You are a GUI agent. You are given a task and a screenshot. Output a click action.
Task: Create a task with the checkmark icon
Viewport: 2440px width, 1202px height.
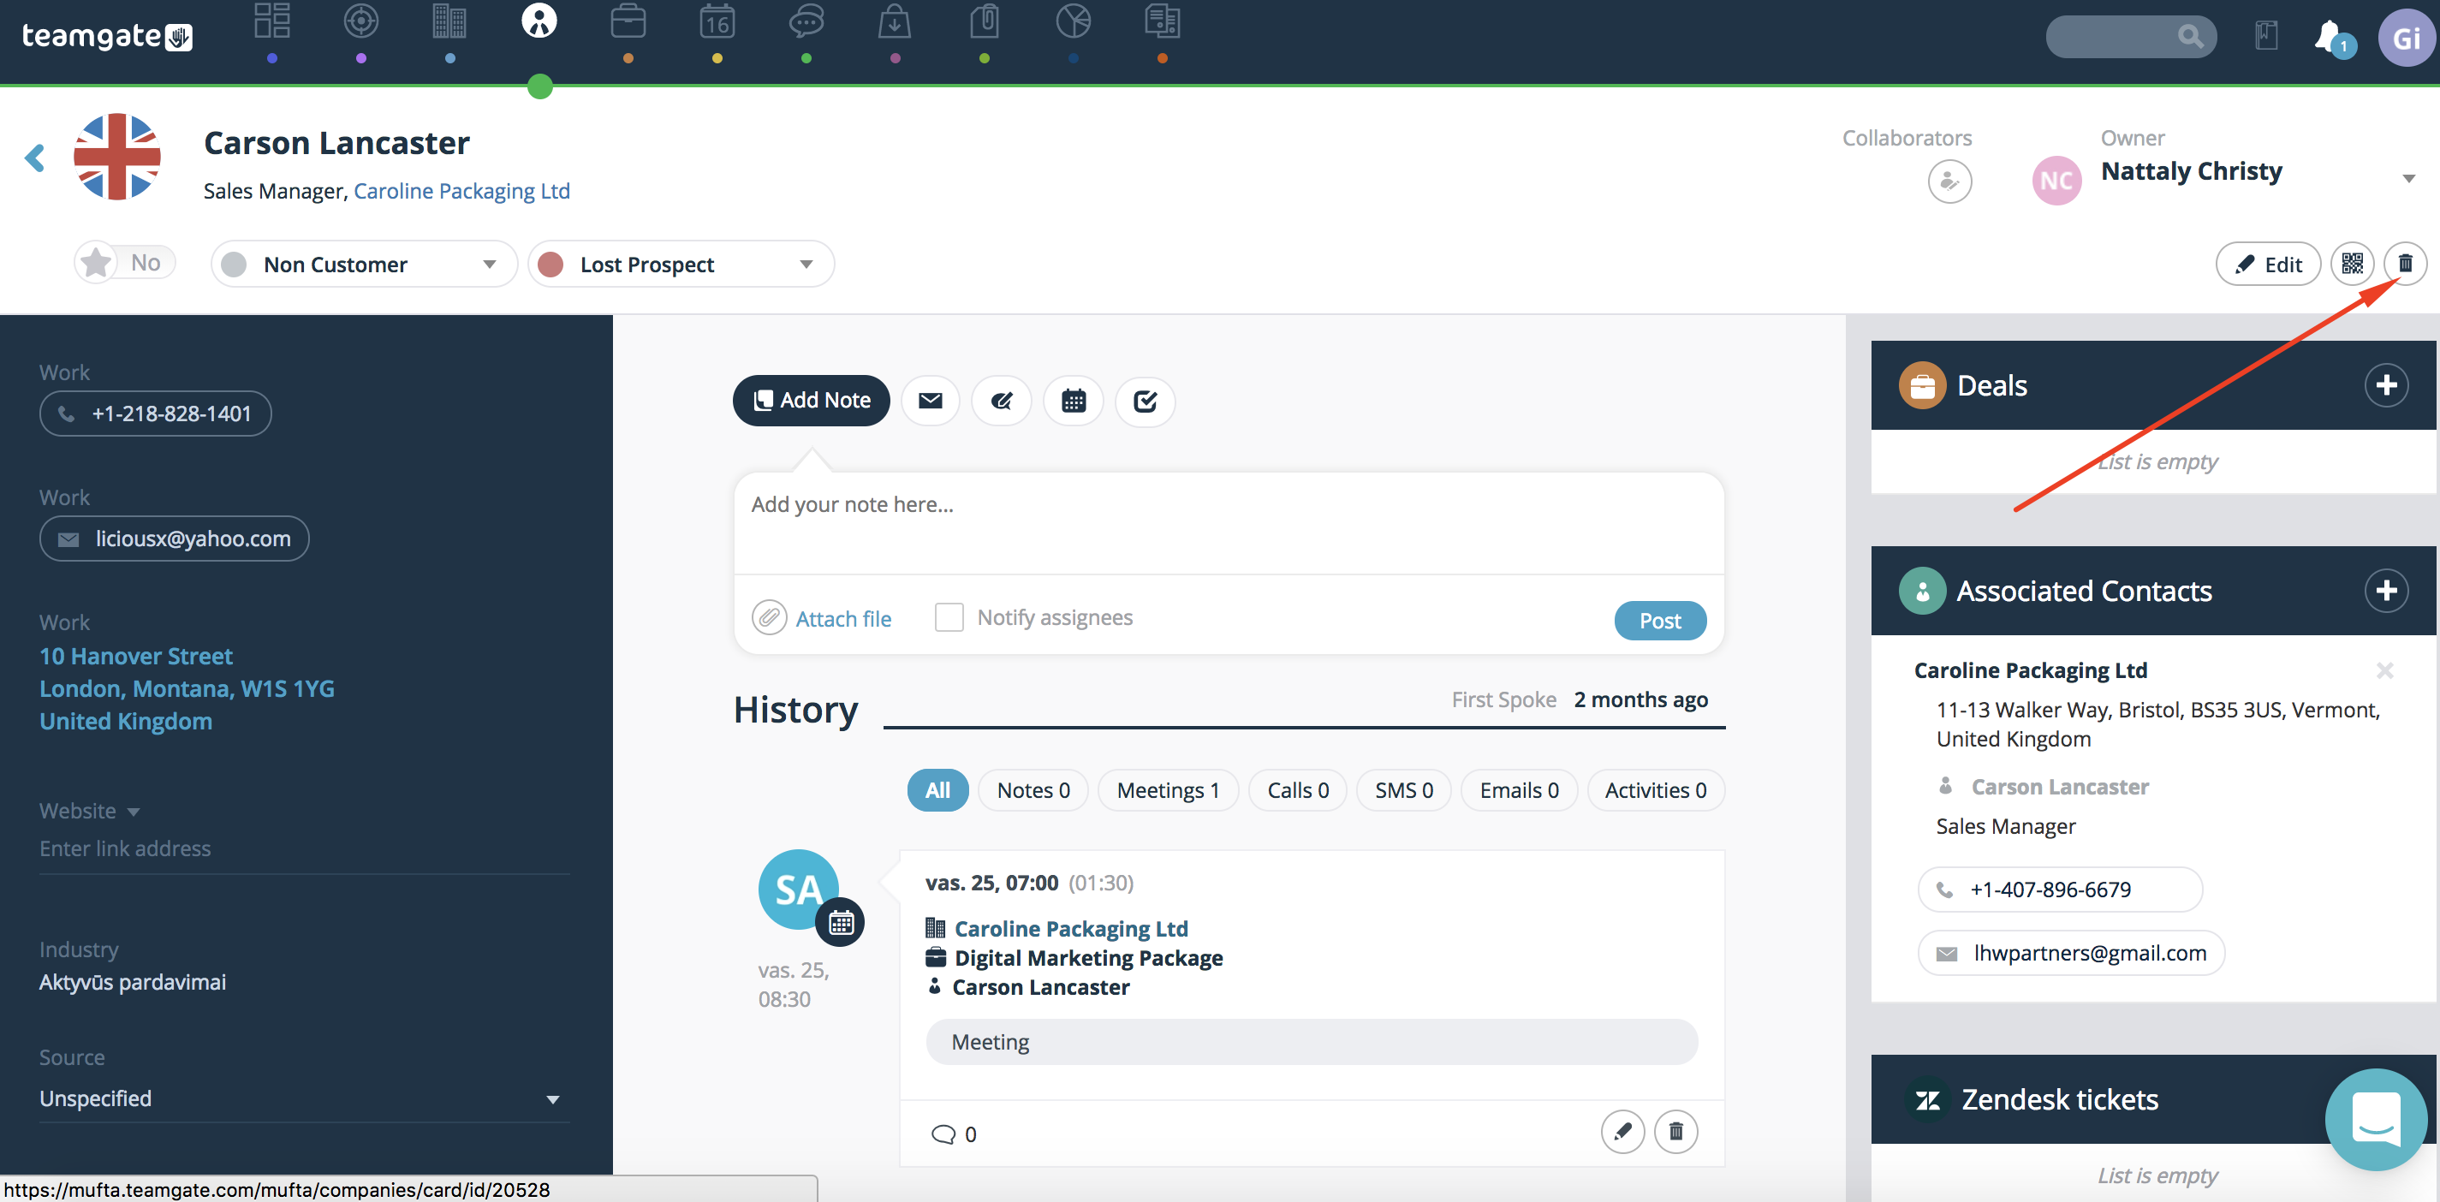[x=1146, y=401]
